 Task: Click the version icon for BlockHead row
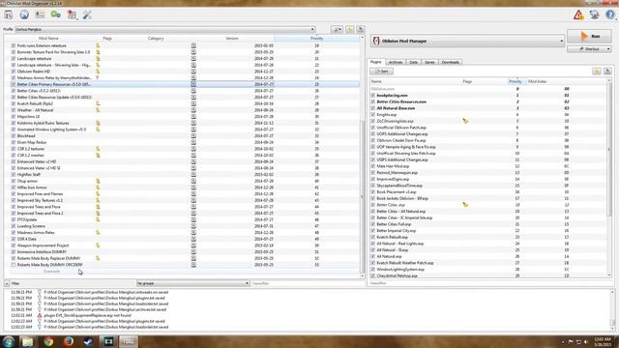[193, 135]
